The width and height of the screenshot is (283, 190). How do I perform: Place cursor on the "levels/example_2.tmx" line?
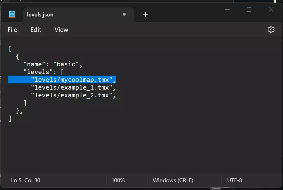point(73,95)
